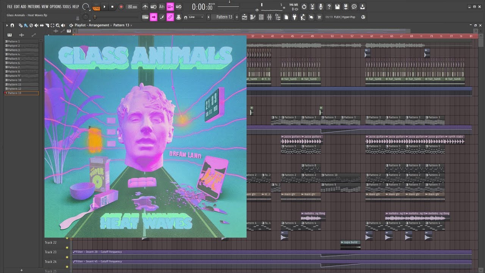The image size is (485, 273).
Task: Toggle Song/Pattern mode with the SONG button
Action: coord(97,8)
